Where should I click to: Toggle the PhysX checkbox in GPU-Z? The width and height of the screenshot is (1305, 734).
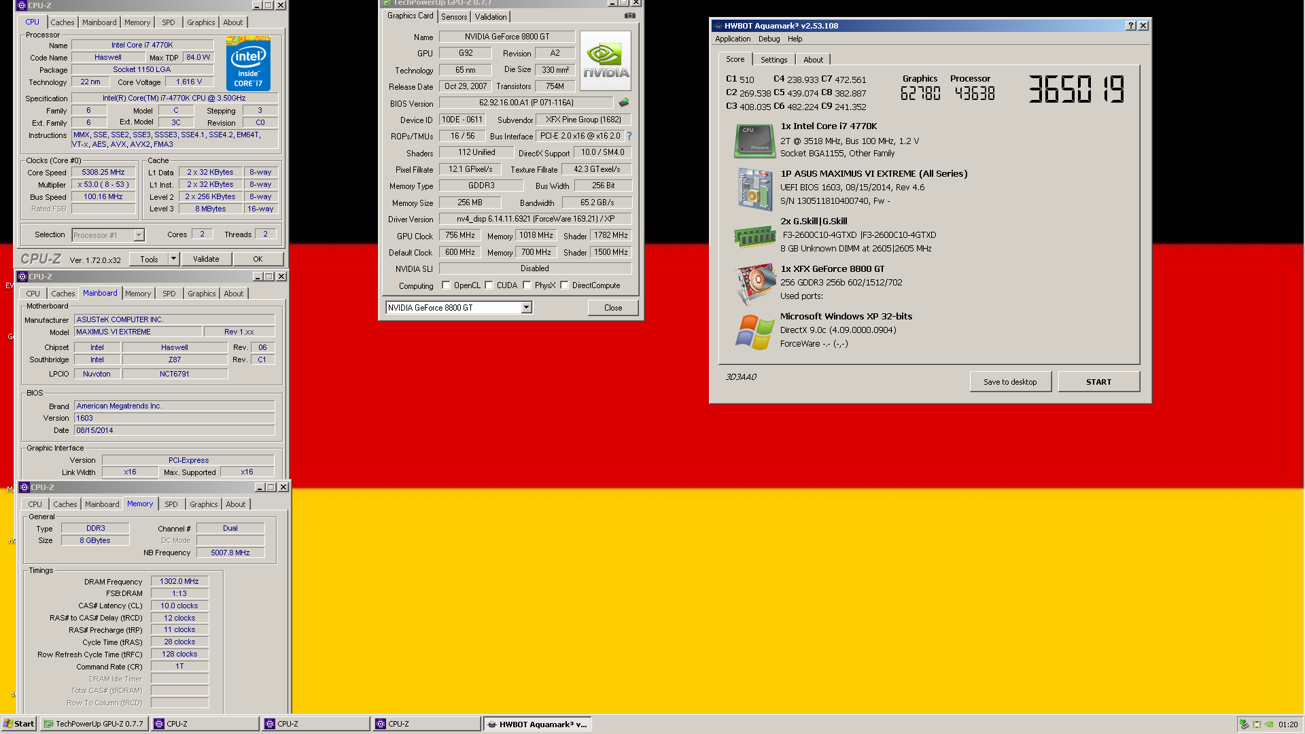click(x=527, y=285)
